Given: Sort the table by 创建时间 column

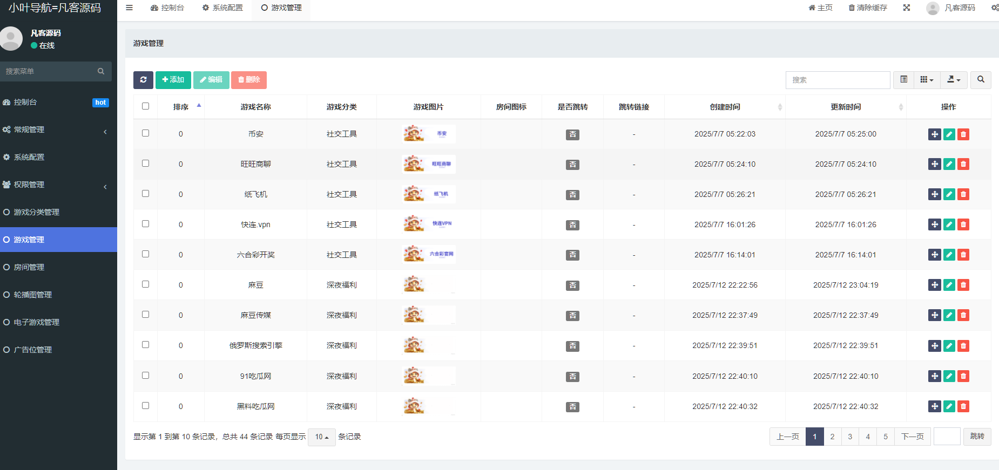Looking at the screenshot, I should point(725,107).
